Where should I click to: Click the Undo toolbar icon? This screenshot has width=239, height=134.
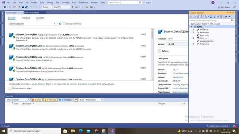coord(31,7)
